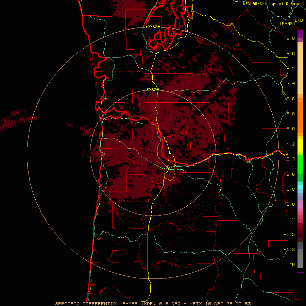Click the KRTX station identifier
The height and width of the screenshot is (306, 306).
tap(196, 304)
